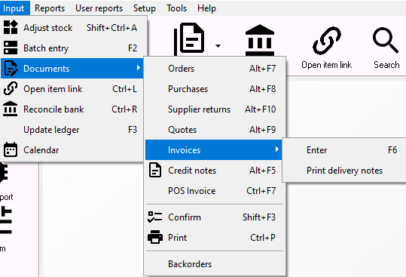406x277 pixels.
Task: Click the Adjust stock icon in menu
Action: [x=11, y=27]
